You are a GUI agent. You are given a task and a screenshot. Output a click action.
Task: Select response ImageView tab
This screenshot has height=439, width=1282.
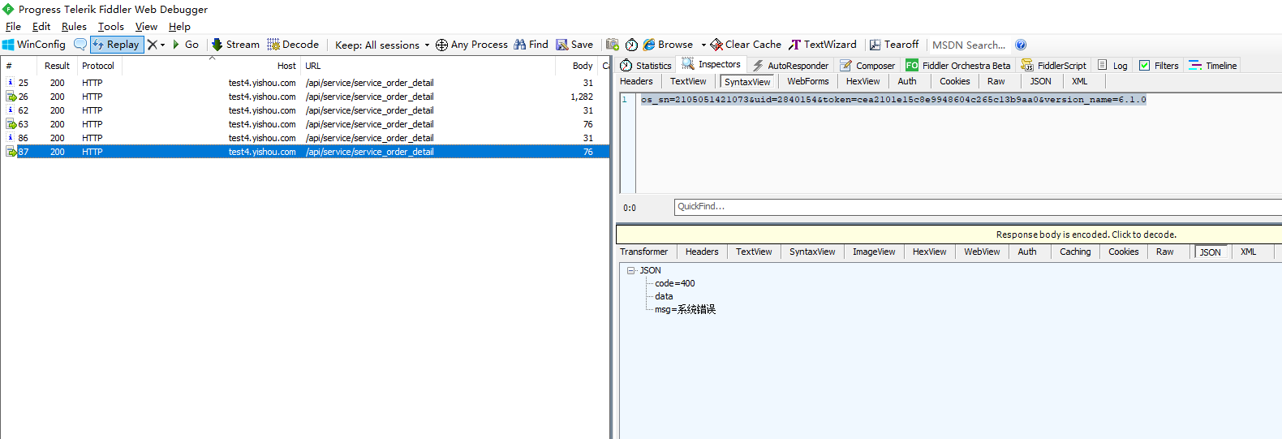874,252
